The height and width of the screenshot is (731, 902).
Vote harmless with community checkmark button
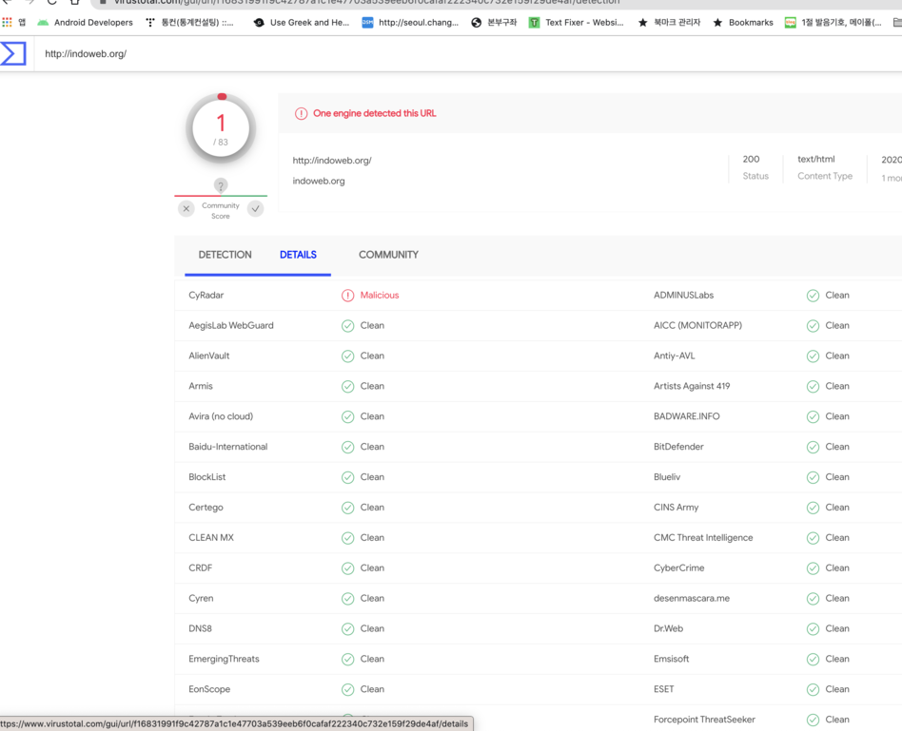pyautogui.click(x=255, y=209)
